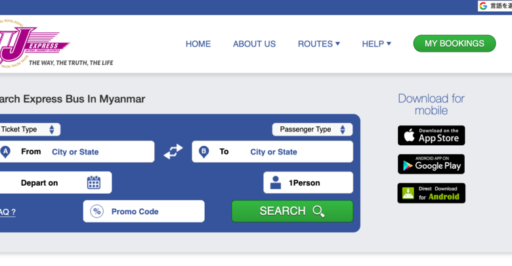This screenshot has width=512, height=266.
Task: Click Direct Download for Android badge
Action: pyautogui.click(x=431, y=193)
